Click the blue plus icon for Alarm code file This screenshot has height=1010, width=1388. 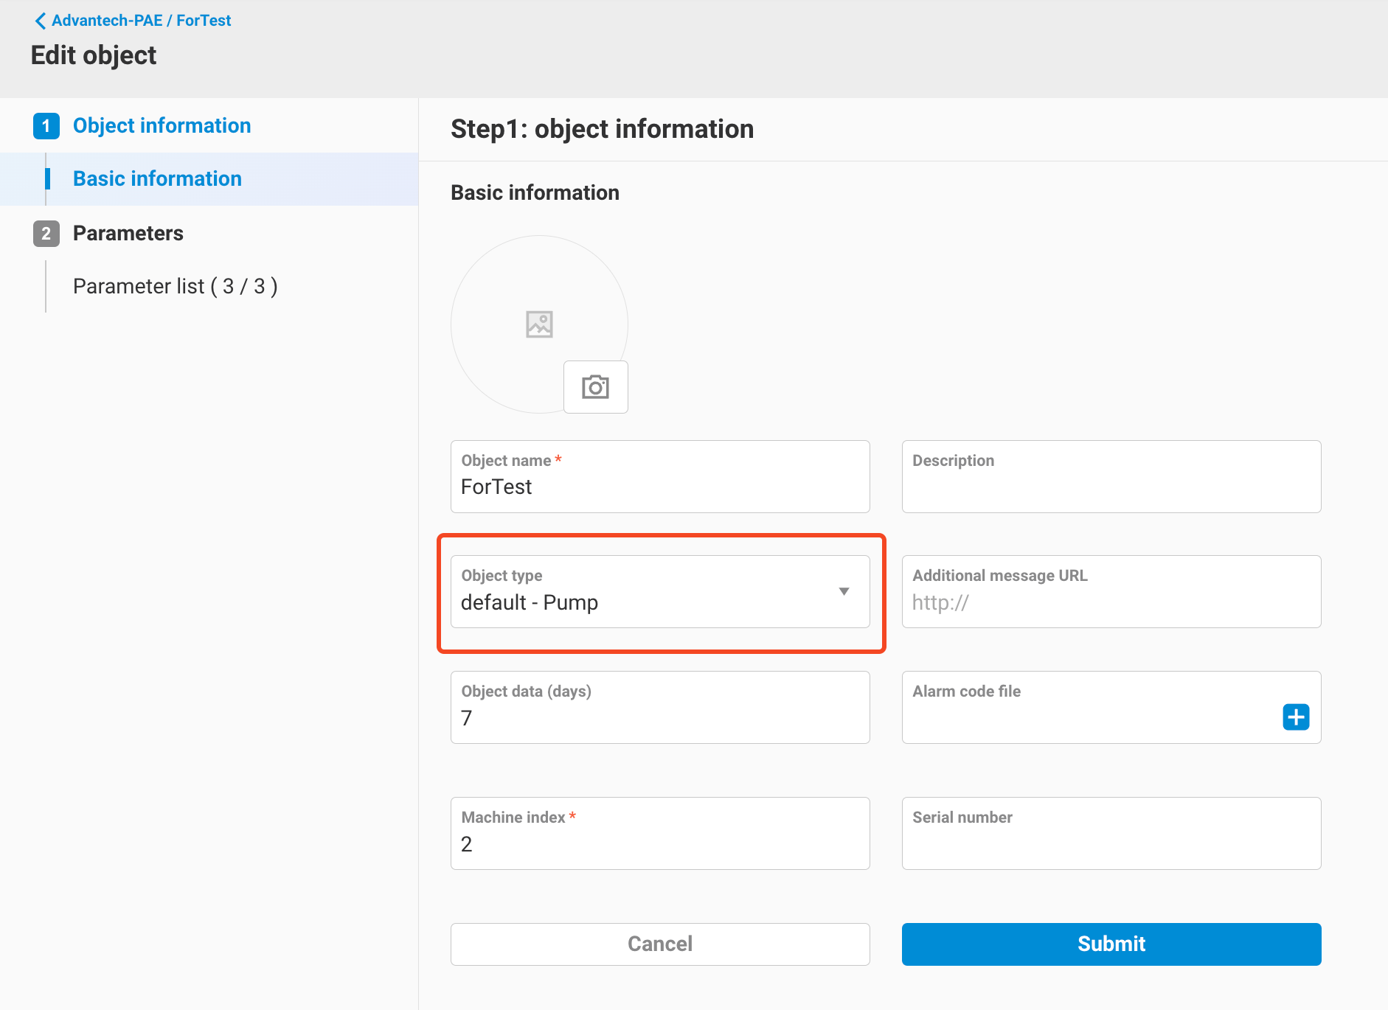coord(1295,717)
